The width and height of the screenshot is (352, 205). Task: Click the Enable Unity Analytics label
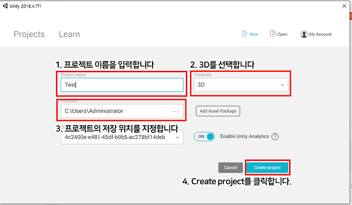pyautogui.click(x=245, y=137)
